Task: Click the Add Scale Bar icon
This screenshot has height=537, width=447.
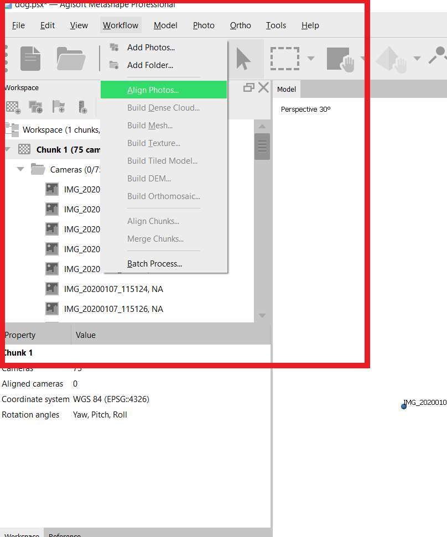Action: point(82,107)
